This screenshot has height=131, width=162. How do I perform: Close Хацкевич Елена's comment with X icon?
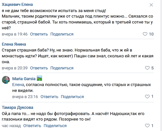pyautogui.click(x=151, y=5)
